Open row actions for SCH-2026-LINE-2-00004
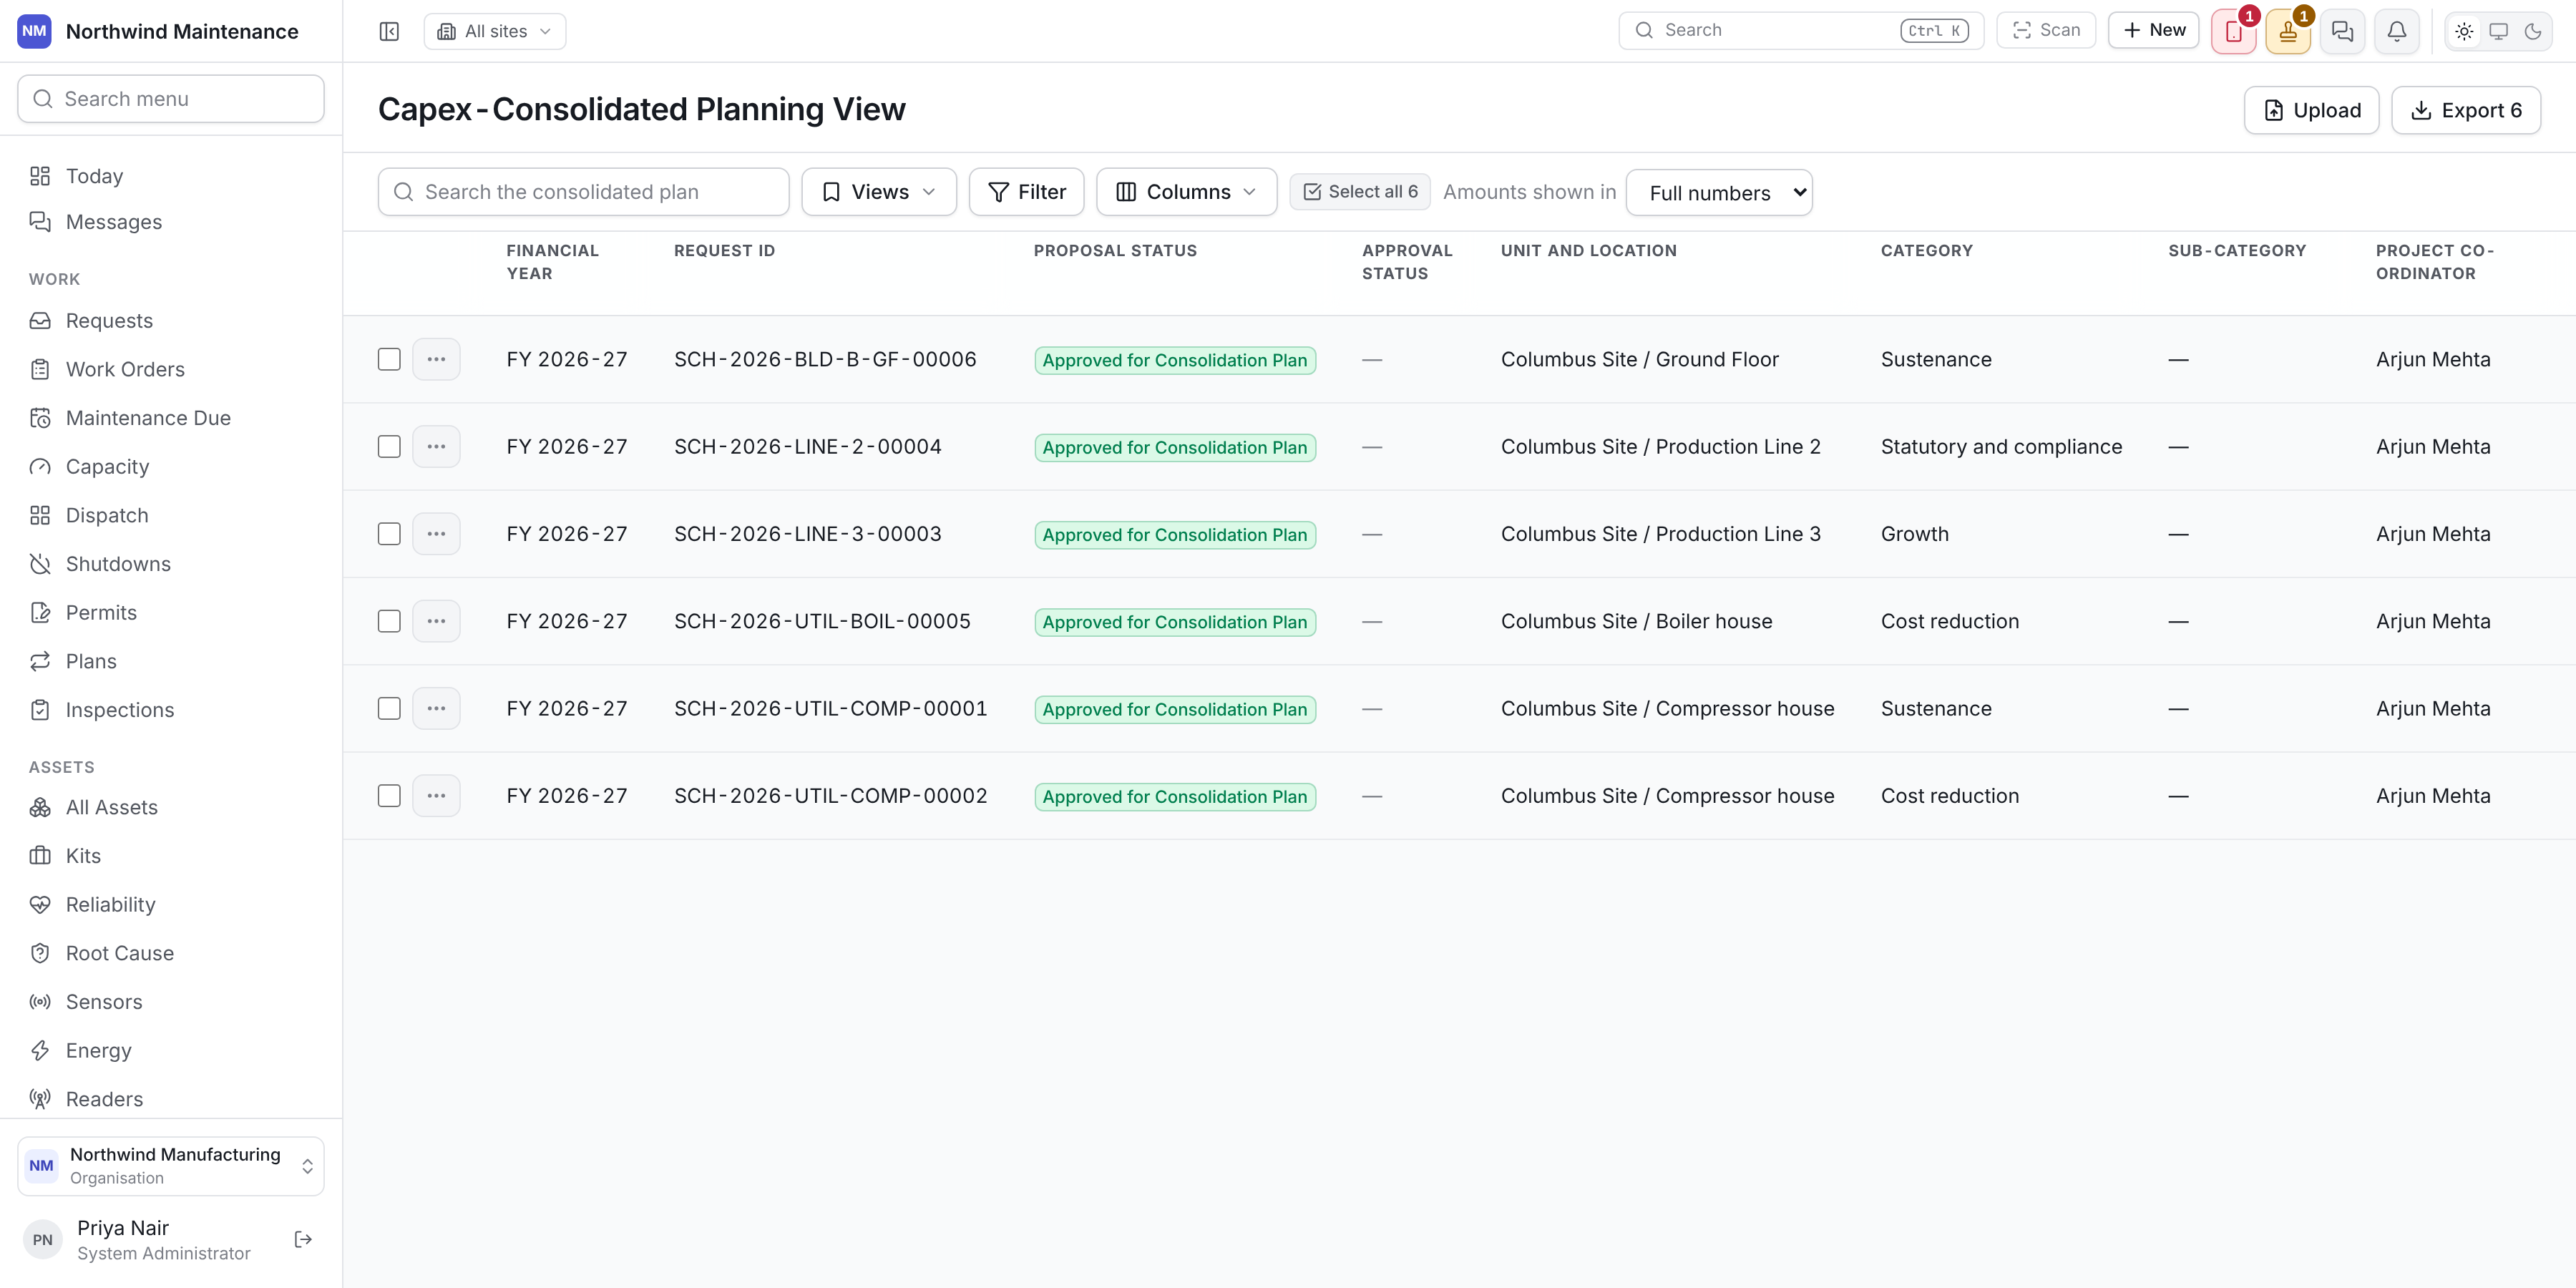Screen dimensions: 2576x1288 pos(436,446)
